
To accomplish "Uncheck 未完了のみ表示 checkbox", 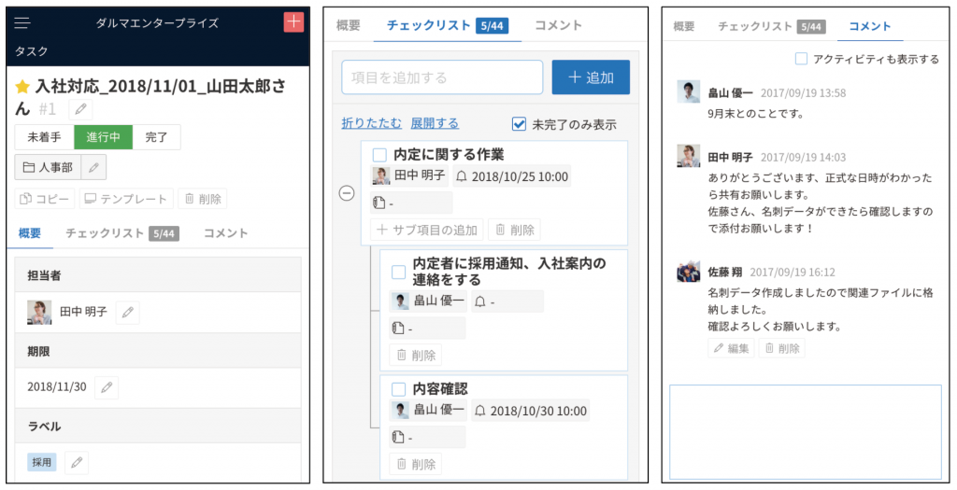I will (520, 124).
